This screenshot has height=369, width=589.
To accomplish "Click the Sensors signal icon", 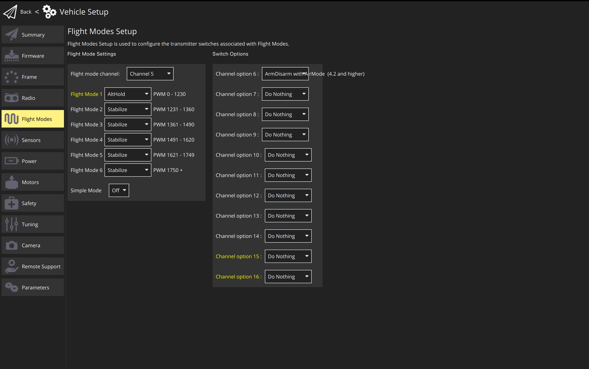I will [12, 140].
